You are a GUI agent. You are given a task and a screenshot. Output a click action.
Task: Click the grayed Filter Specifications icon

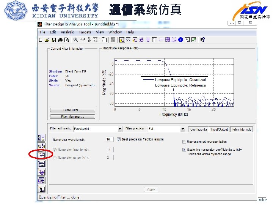pyautogui.click(x=113, y=40)
